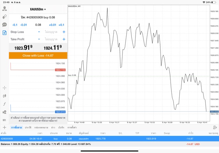
Task: Open the quotes arrows icon in sidebar
Action: tap(4, 16)
